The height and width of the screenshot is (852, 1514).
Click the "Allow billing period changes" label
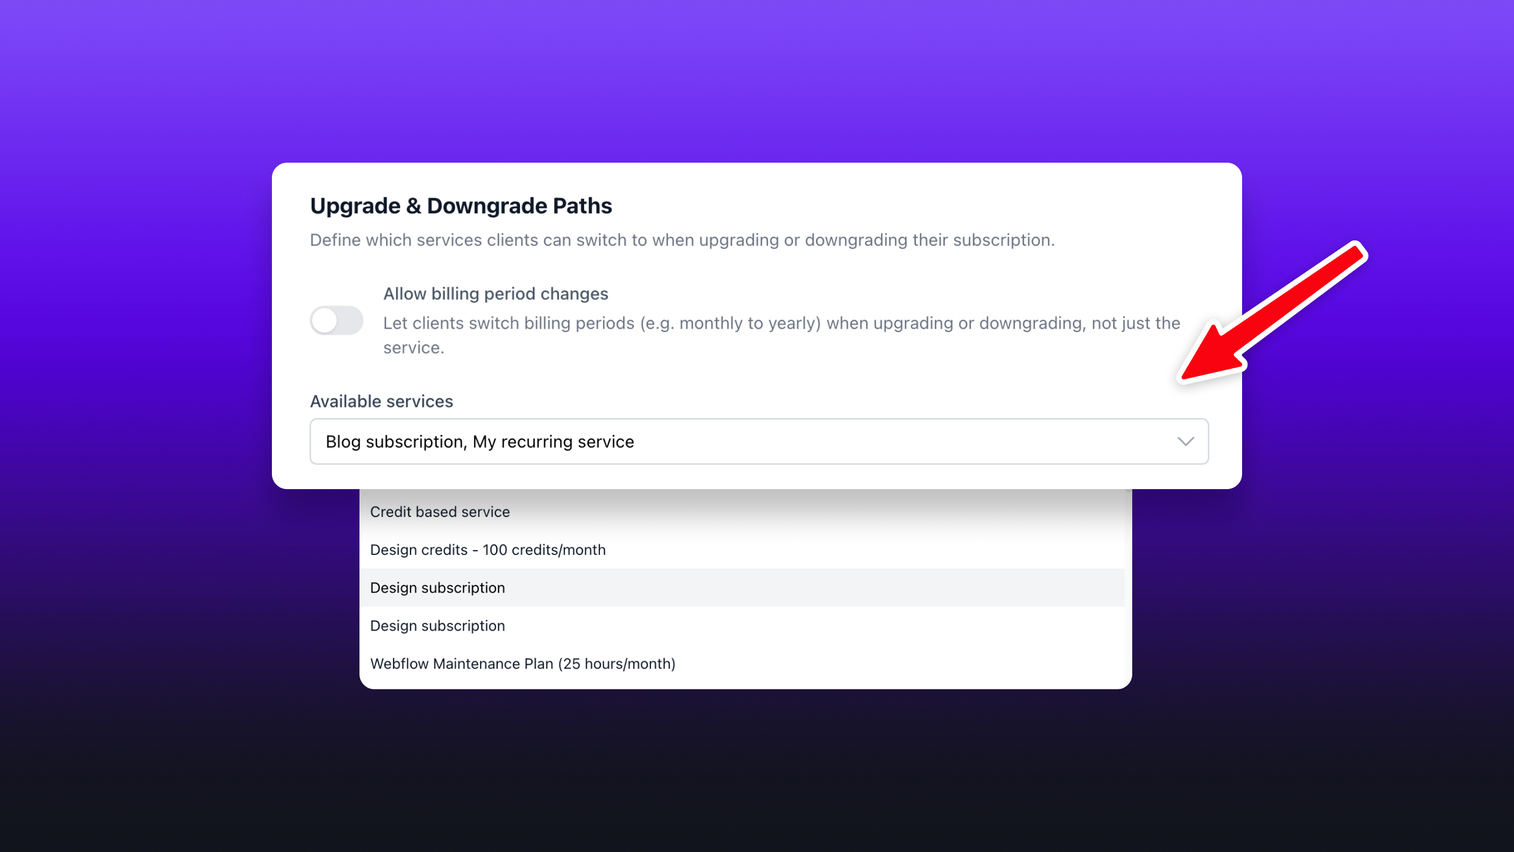pos(495,293)
